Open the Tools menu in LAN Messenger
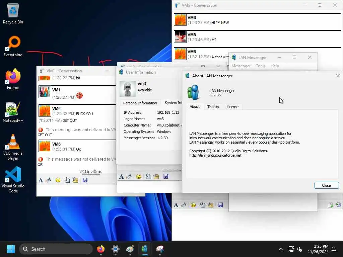This screenshot has width=343, height=257. (x=261, y=66)
